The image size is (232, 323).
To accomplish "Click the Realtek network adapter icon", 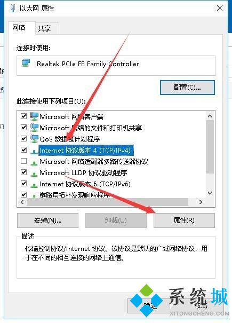I will tap(26, 63).
